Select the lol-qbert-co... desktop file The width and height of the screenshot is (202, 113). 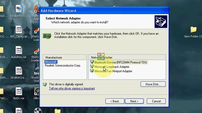point(19,11)
